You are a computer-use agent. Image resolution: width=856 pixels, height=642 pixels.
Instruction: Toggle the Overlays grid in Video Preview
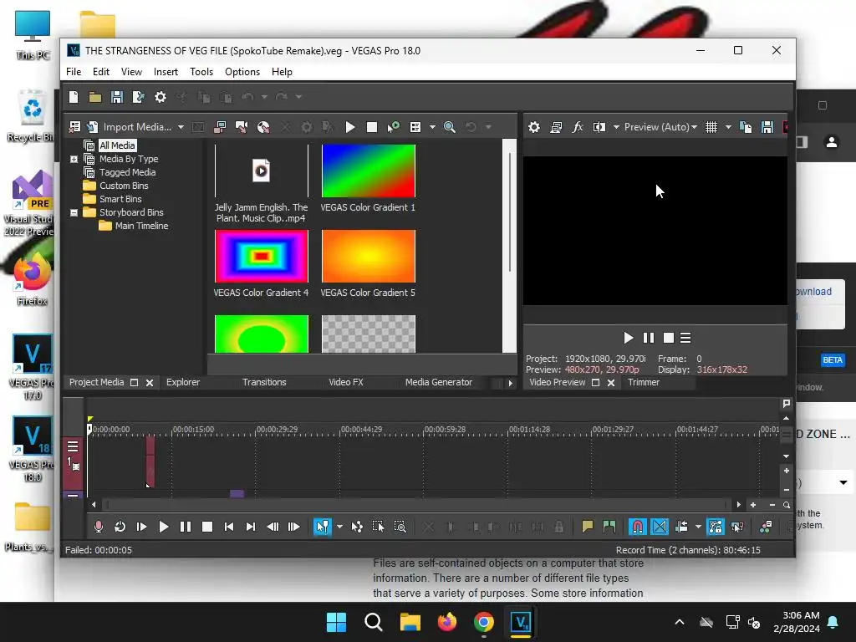(x=711, y=127)
